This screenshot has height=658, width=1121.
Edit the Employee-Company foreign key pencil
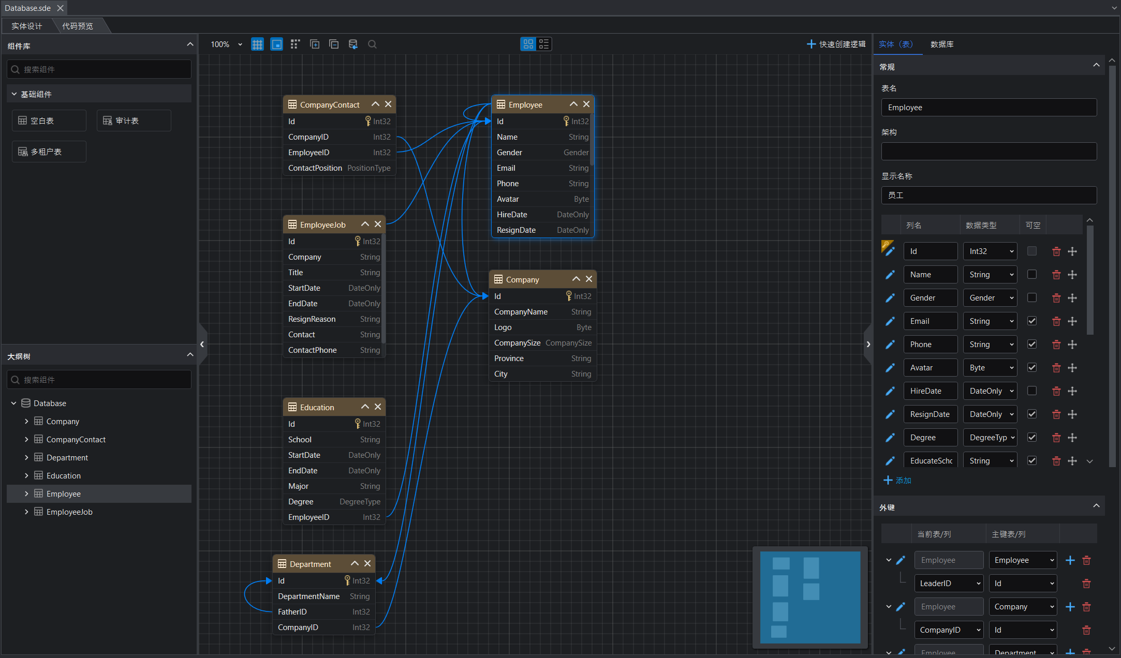pos(901,607)
